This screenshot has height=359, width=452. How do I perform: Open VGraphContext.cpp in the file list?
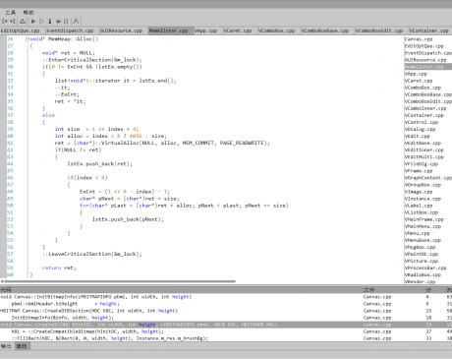tap(428, 178)
